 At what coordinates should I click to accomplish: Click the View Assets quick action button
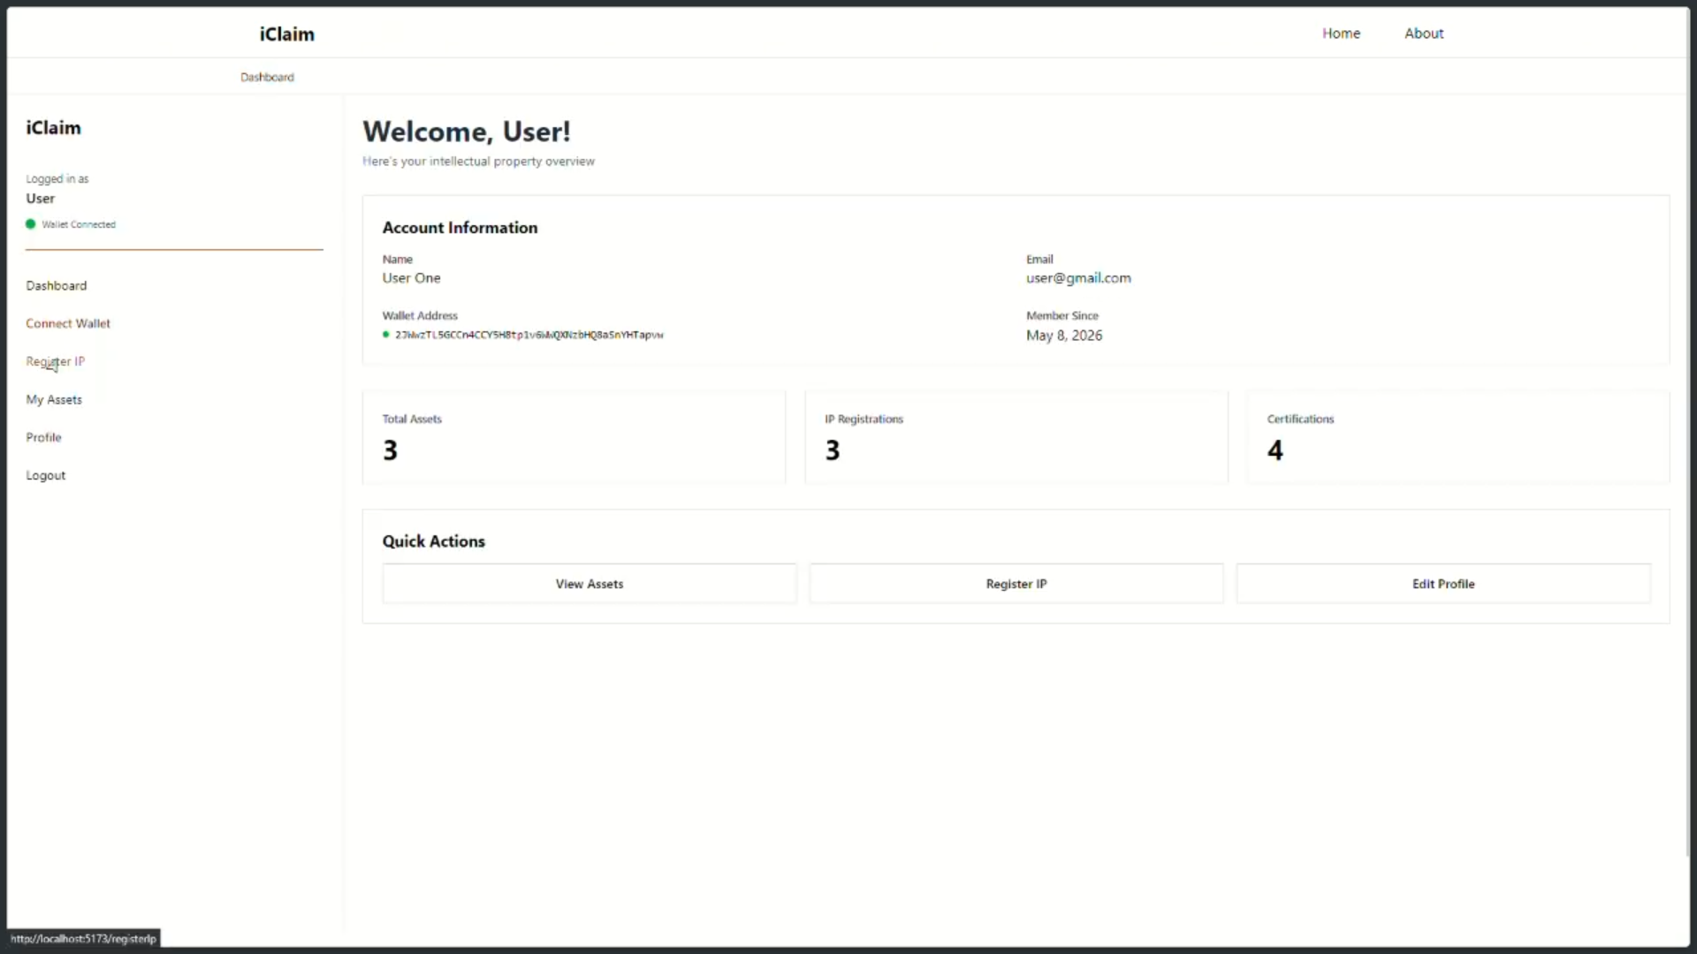click(x=590, y=584)
